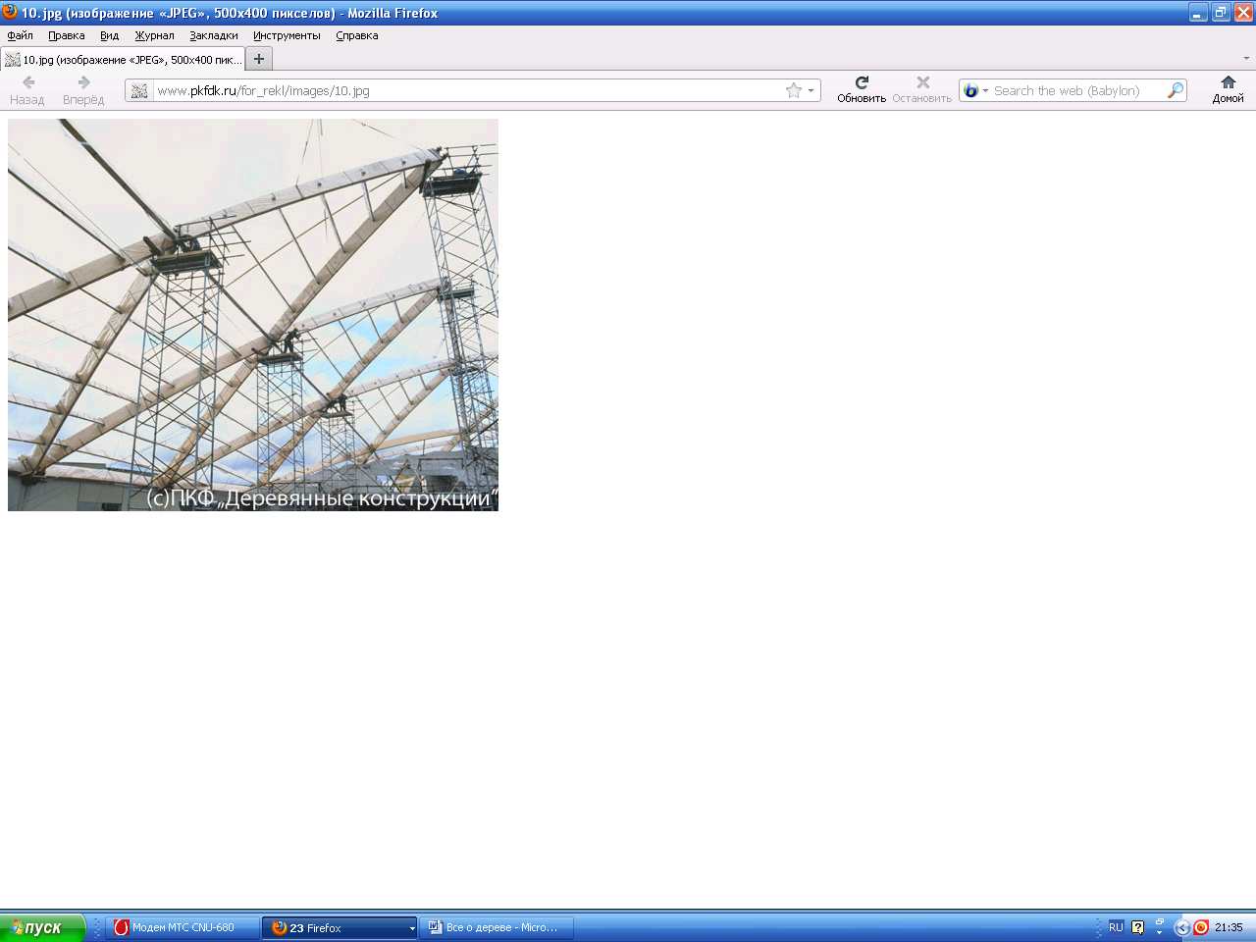Open the Справка menu
Viewport: 1256px width, 942px height.
click(x=356, y=35)
